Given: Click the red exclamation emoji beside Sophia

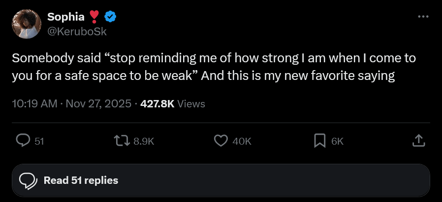Looking at the screenshot, I should (94, 17).
